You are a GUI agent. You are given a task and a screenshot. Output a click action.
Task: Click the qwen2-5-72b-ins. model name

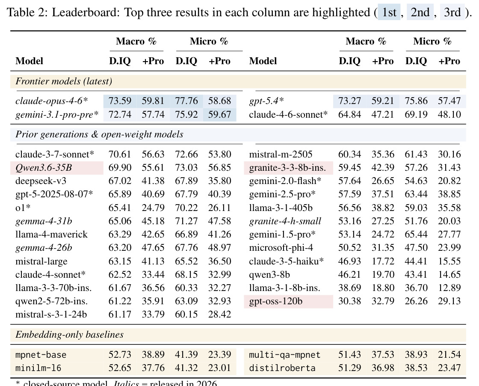[51, 301]
